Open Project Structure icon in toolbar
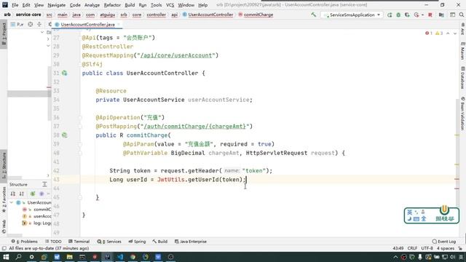 point(441,15)
